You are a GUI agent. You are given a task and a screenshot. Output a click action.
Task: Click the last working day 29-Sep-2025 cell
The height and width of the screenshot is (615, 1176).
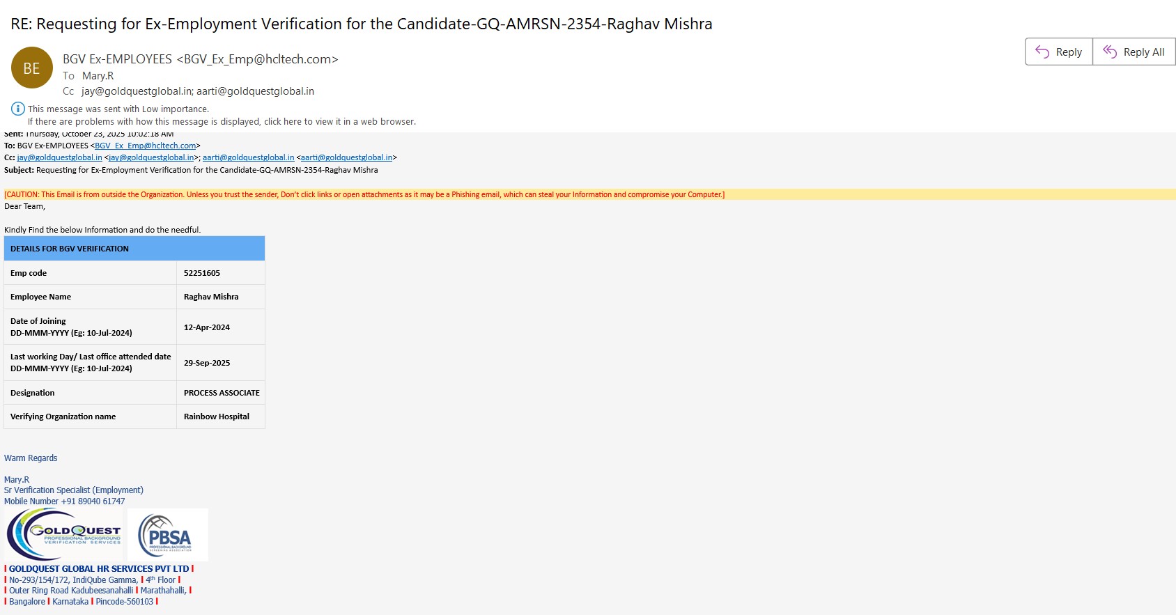click(207, 363)
